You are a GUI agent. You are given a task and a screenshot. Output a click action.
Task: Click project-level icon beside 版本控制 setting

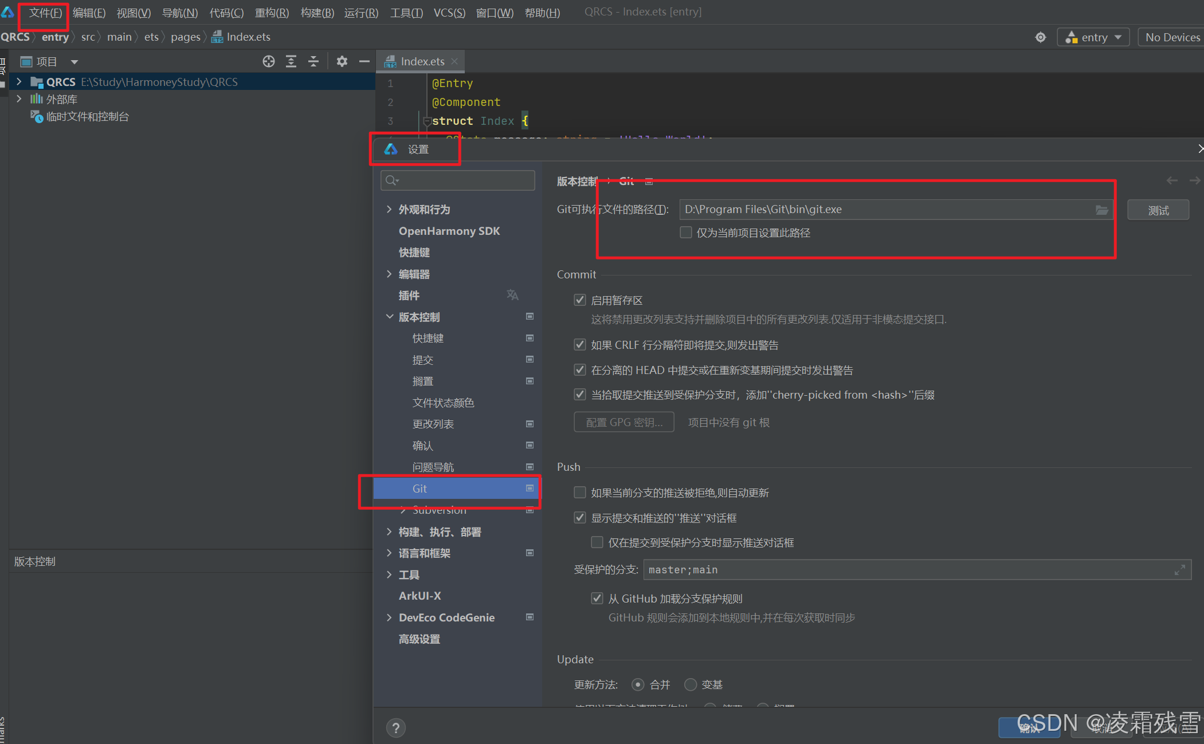(x=530, y=316)
